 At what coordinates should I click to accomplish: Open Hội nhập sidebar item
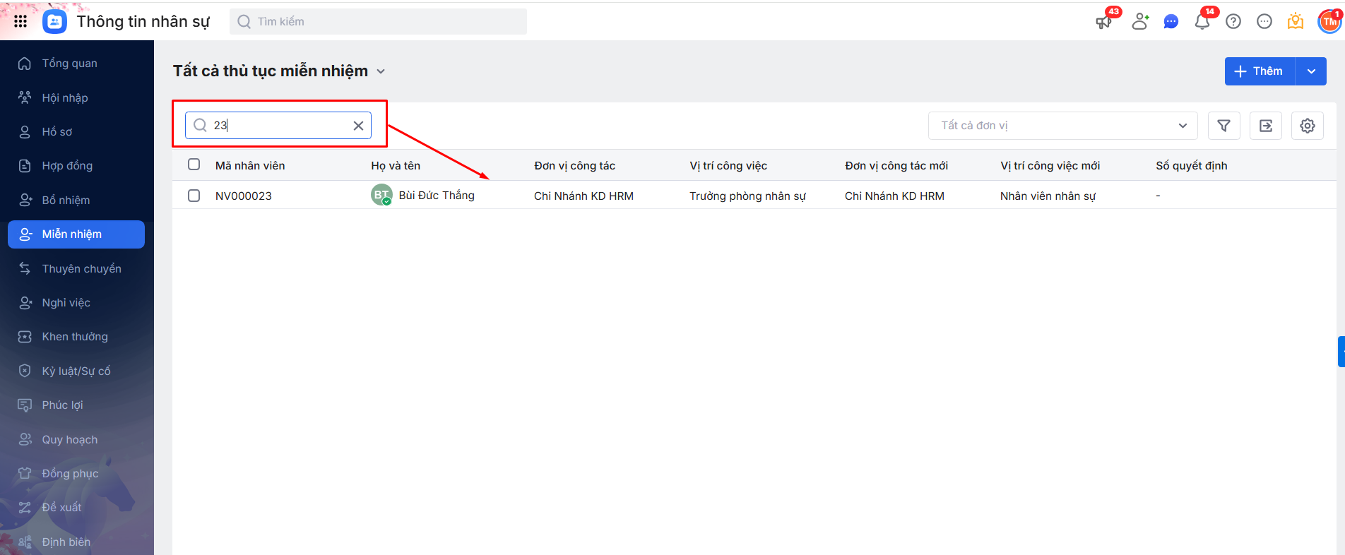[x=76, y=97]
